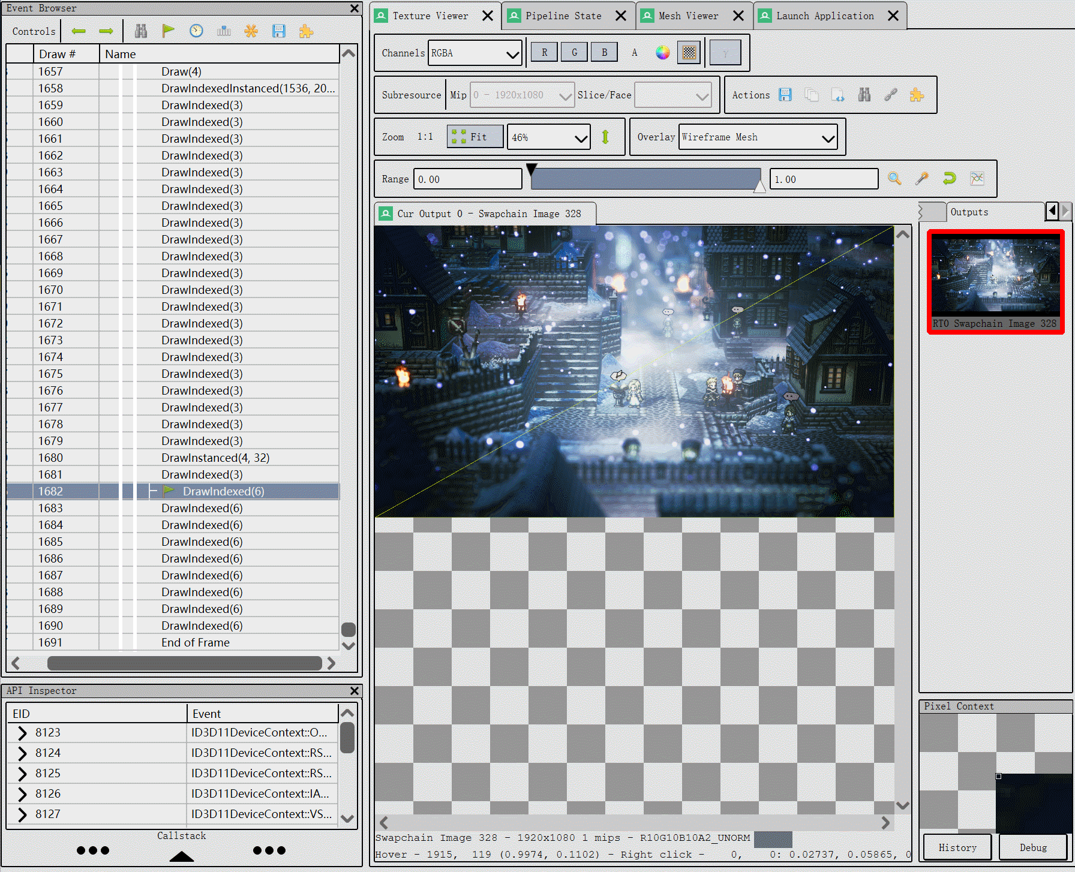1075x872 pixels.
Task: Toggle the 1:1 zoom button
Action: pyautogui.click(x=425, y=137)
